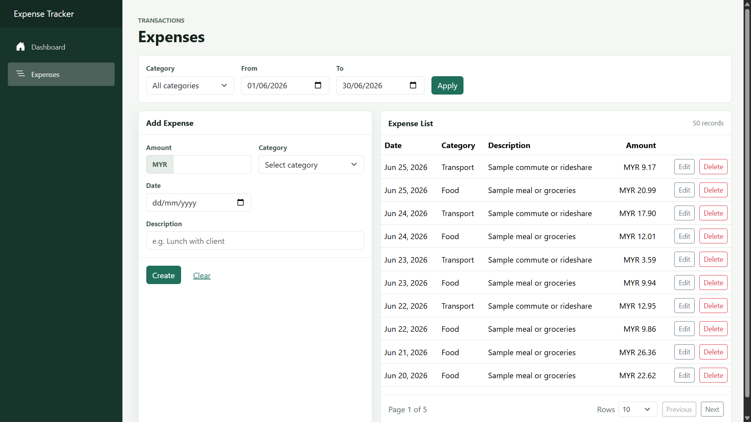This screenshot has height=422, width=751.
Task: Click the Amount column header in list
Action: point(641,145)
